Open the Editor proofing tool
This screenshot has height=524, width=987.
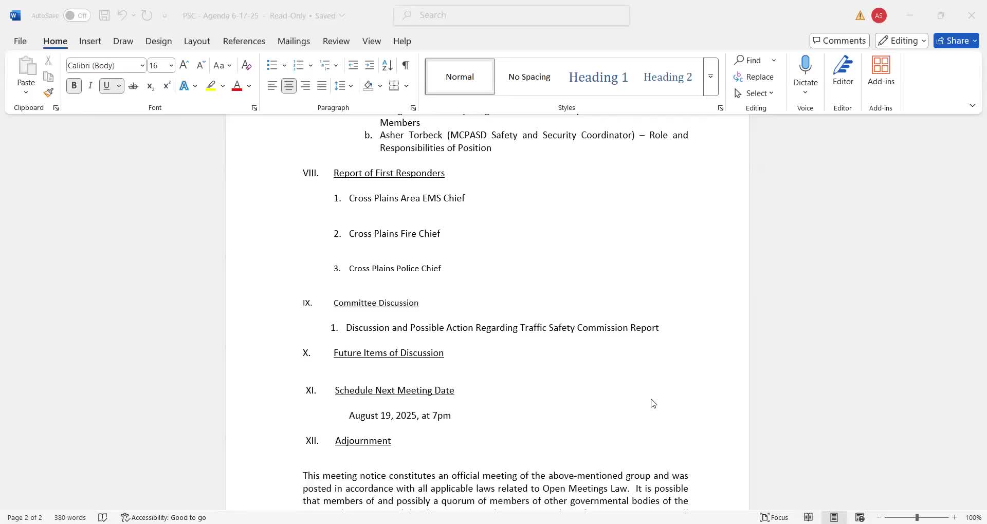click(843, 71)
